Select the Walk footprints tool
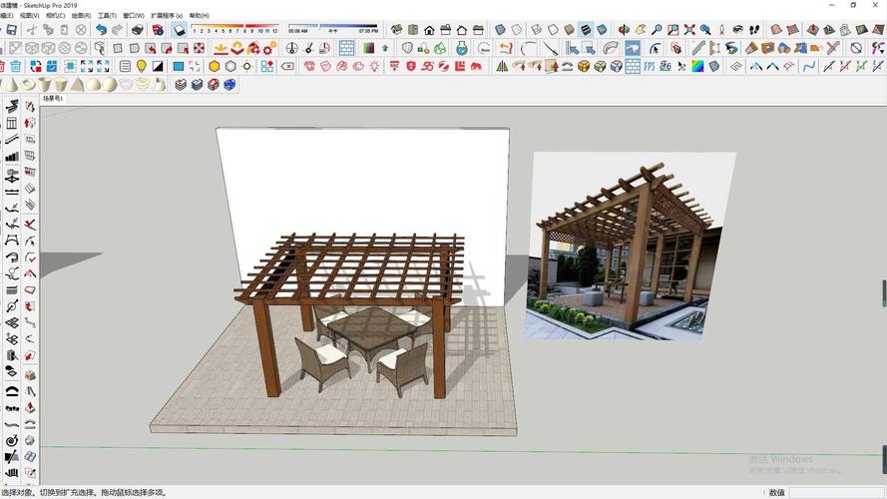The height and width of the screenshot is (499, 887). pyautogui.click(x=754, y=29)
